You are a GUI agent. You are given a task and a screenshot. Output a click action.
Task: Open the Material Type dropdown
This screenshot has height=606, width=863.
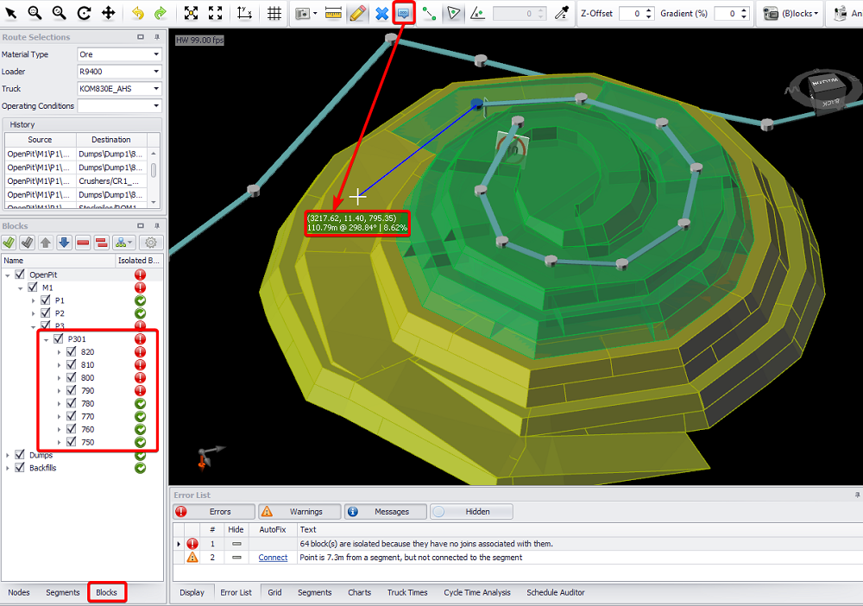tap(118, 54)
